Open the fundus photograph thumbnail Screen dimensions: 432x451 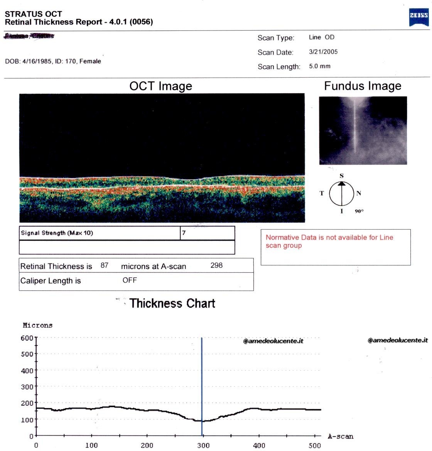click(x=363, y=131)
